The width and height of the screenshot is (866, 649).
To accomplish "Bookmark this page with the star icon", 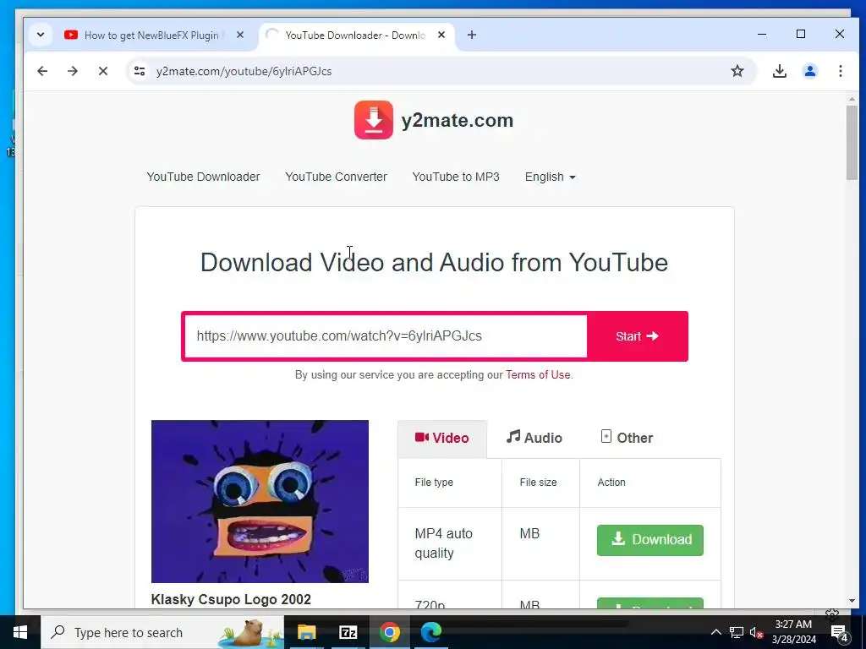I will point(737,71).
